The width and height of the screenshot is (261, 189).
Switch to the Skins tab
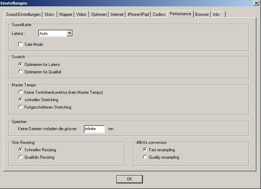49,14
